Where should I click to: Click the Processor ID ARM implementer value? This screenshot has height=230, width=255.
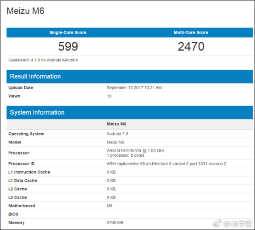166,164
